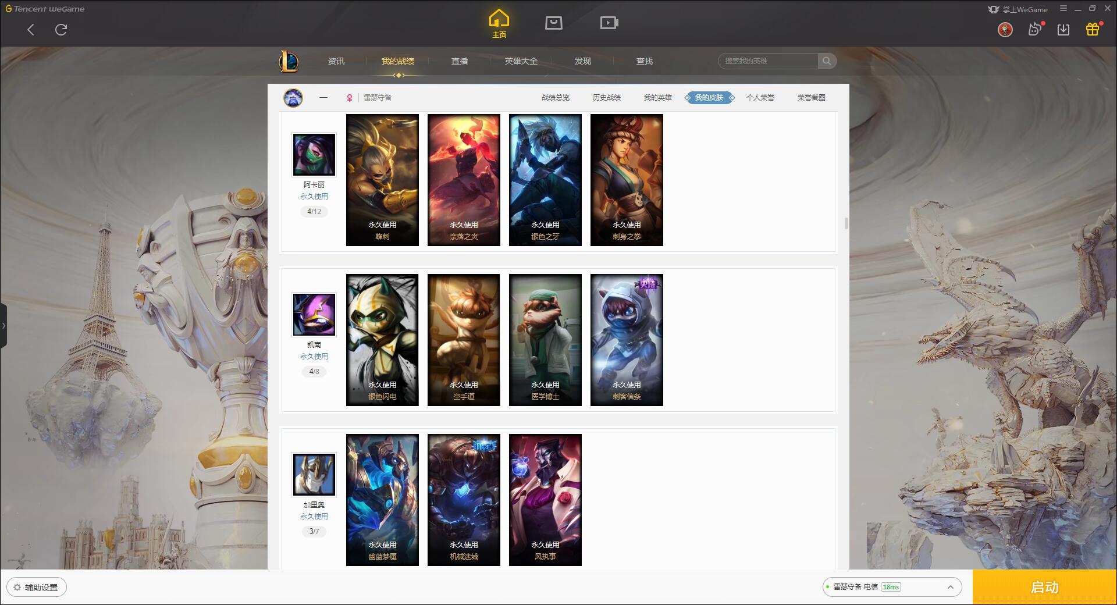Image resolution: width=1117 pixels, height=605 pixels.
Task: Open the 刺身之拳 skin card
Action: [x=627, y=180]
